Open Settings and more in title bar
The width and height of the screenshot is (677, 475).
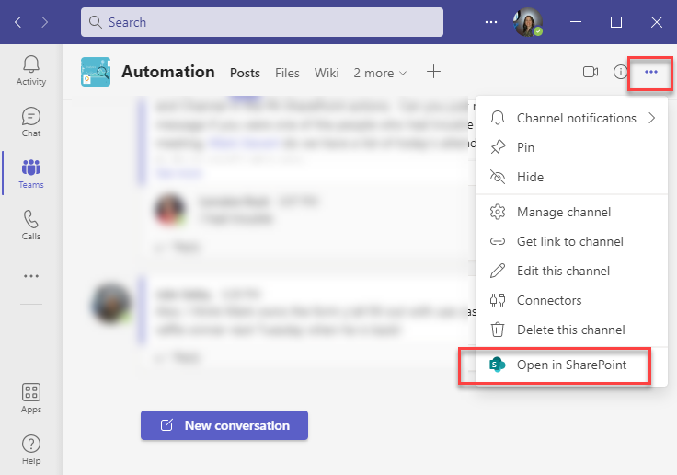491,22
